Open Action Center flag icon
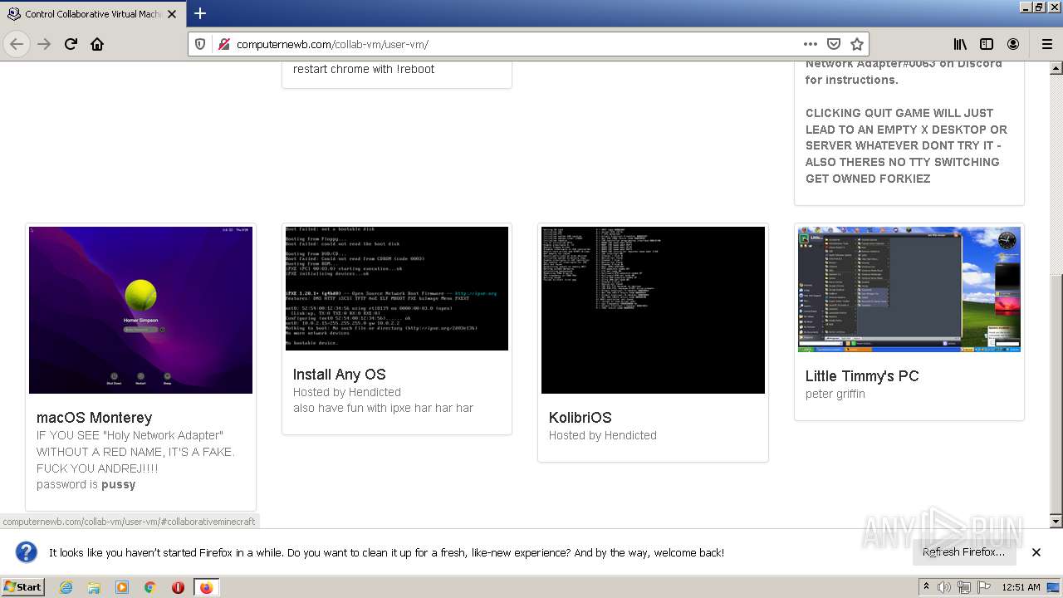 (x=983, y=587)
